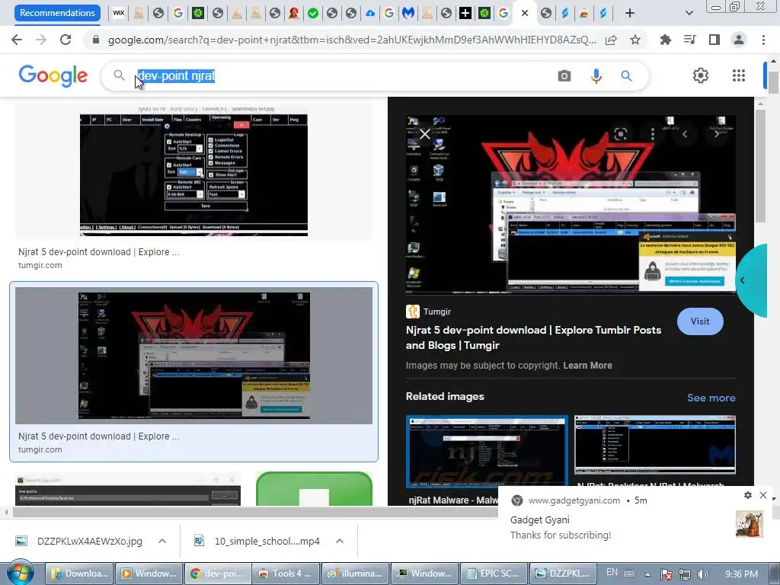This screenshot has width=780, height=585.
Task: Open options for 10_simple_school mp4 download
Action: (x=340, y=541)
